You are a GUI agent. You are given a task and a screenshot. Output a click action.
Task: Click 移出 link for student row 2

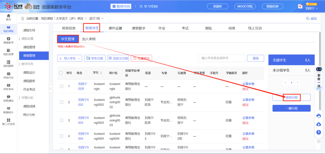pos(245,105)
